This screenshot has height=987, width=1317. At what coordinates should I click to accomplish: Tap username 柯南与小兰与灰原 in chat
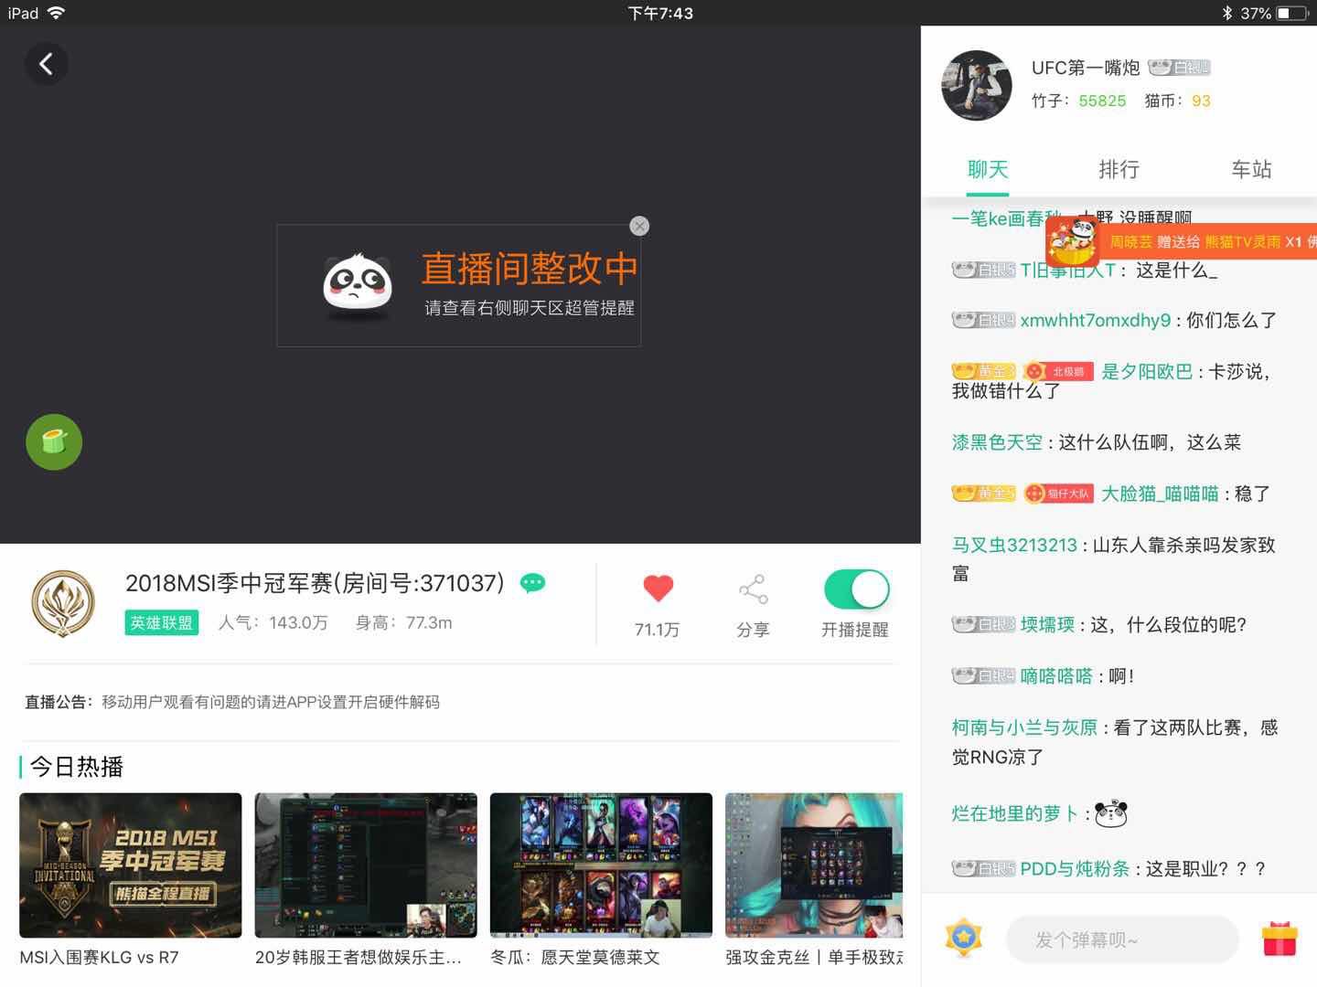1024,727
